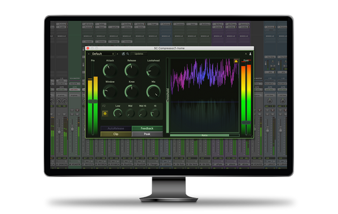338x214 pixels.
Task: Click the save preset icon
Action: point(124,53)
